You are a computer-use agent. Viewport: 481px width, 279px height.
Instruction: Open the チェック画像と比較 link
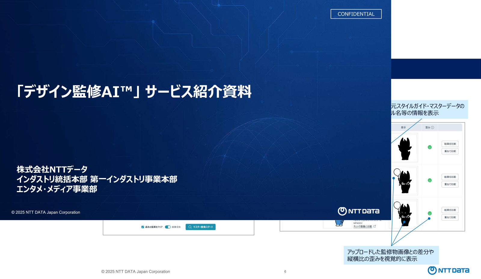point(363,226)
